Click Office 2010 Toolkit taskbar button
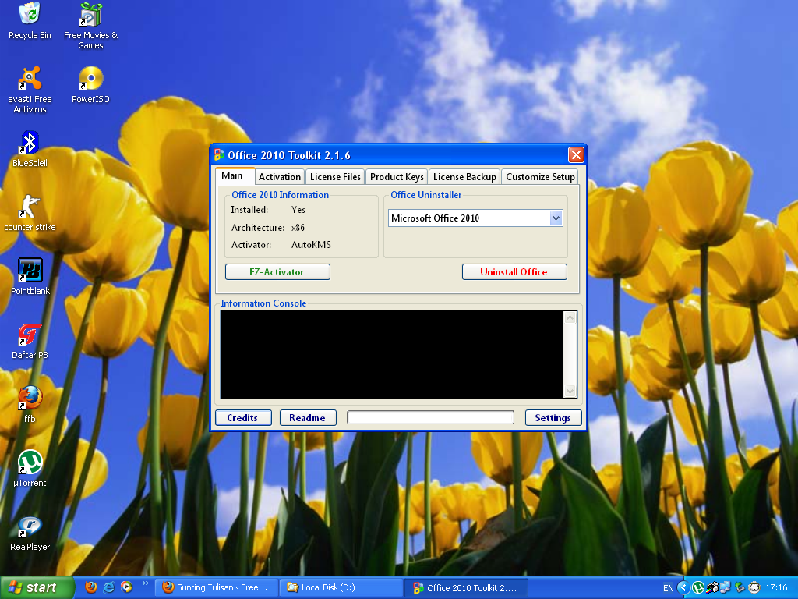 [466, 588]
